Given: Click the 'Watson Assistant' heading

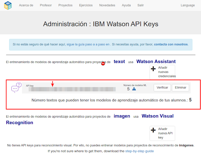Looking at the screenshot, I should (x=156, y=61).
